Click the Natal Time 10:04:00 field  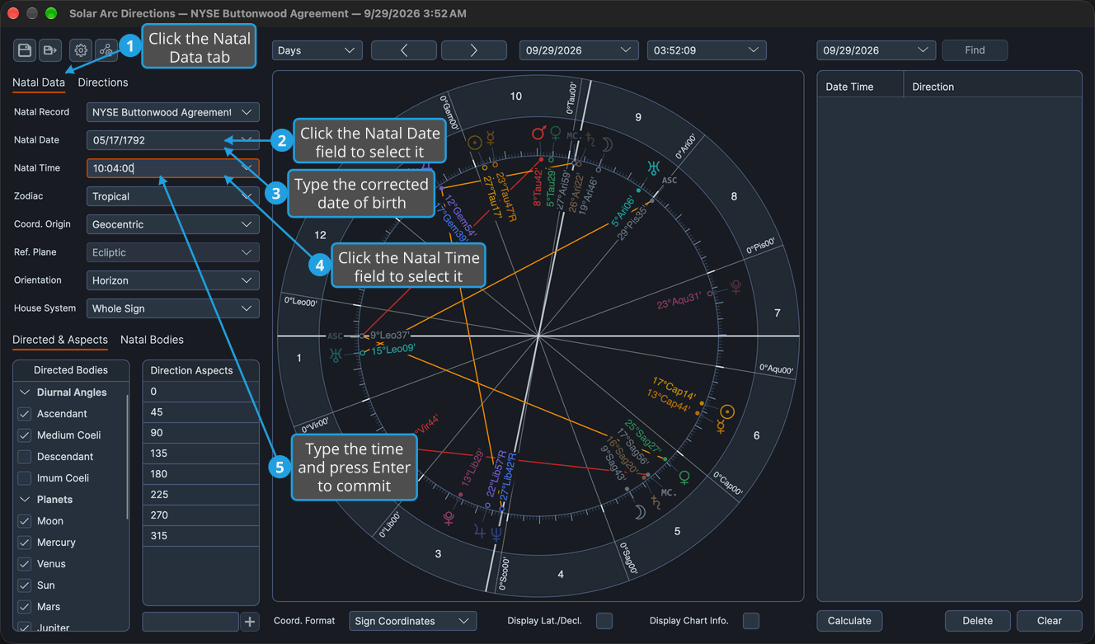point(173,168)
